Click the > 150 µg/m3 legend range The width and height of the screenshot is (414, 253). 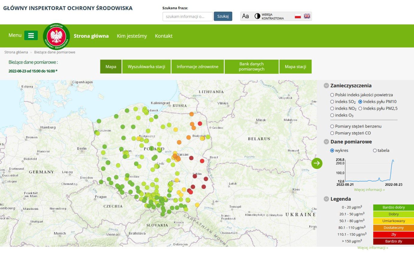(352, 241)
